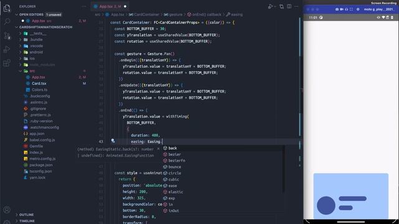Open Explorer panel ellipsis menu
399x224 pixels.
[x=84, y=6]
